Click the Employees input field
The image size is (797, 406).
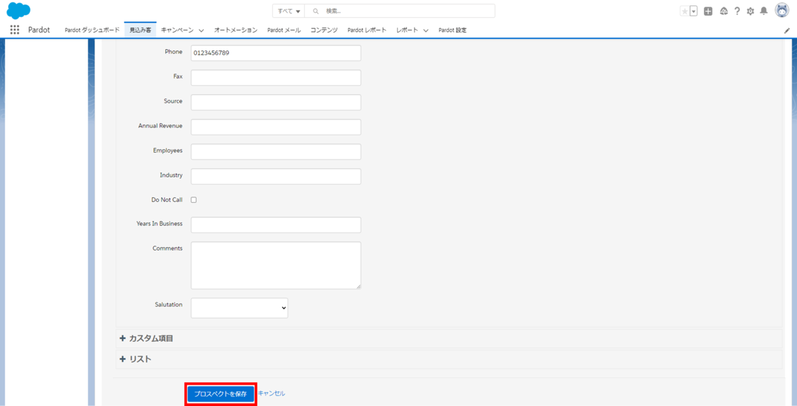[276, 152]
